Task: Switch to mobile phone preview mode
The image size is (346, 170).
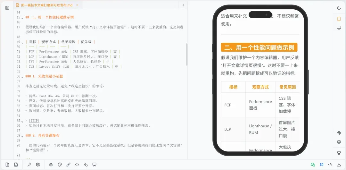Action: 339,19
